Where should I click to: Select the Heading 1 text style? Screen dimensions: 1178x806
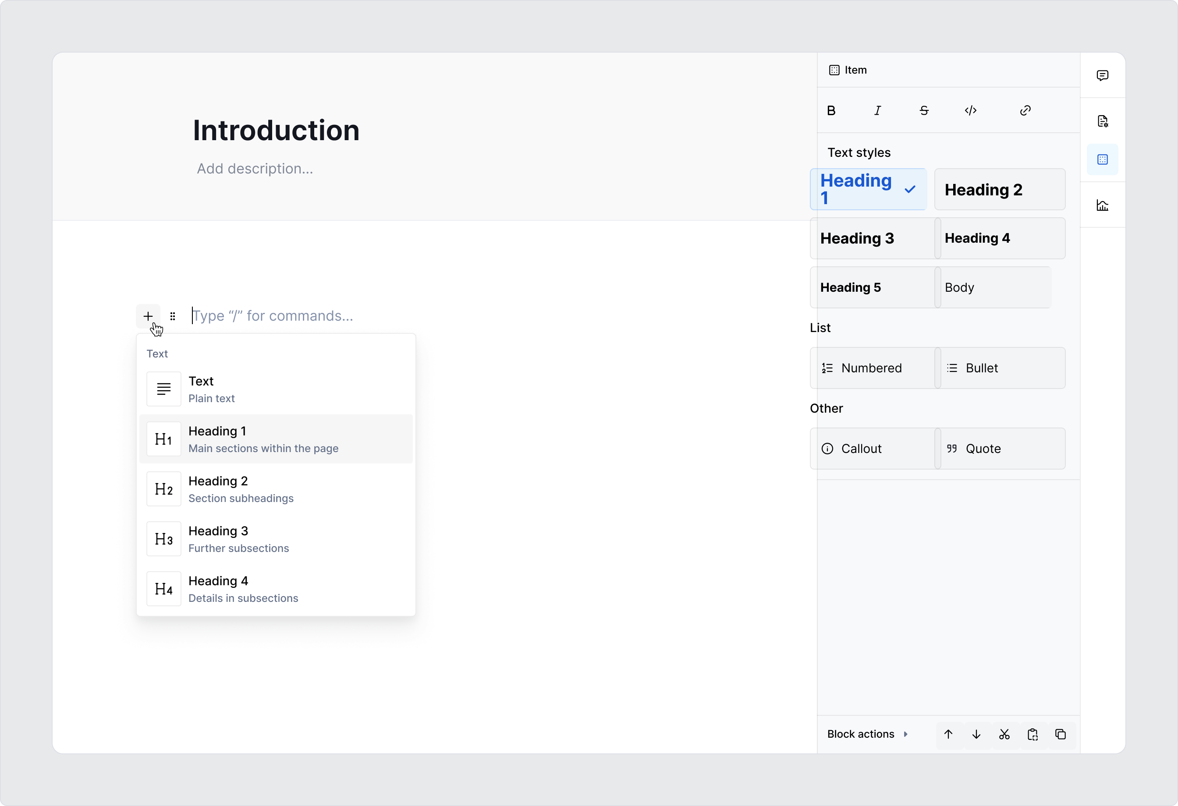point(868,190)
